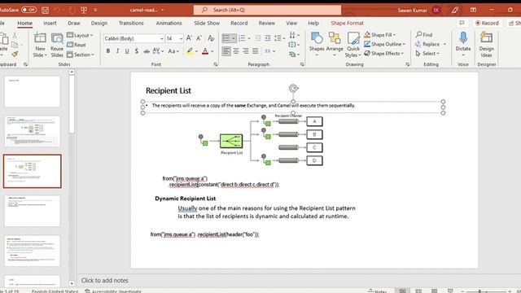Expand the Layout dropdown
The height and width of the screenshot is (293, 521).
(80, 35)
